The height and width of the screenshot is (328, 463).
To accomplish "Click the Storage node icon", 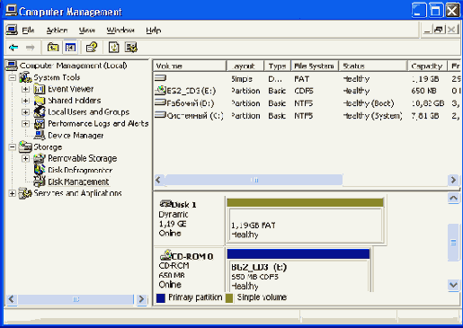I will tap(25, 146).
